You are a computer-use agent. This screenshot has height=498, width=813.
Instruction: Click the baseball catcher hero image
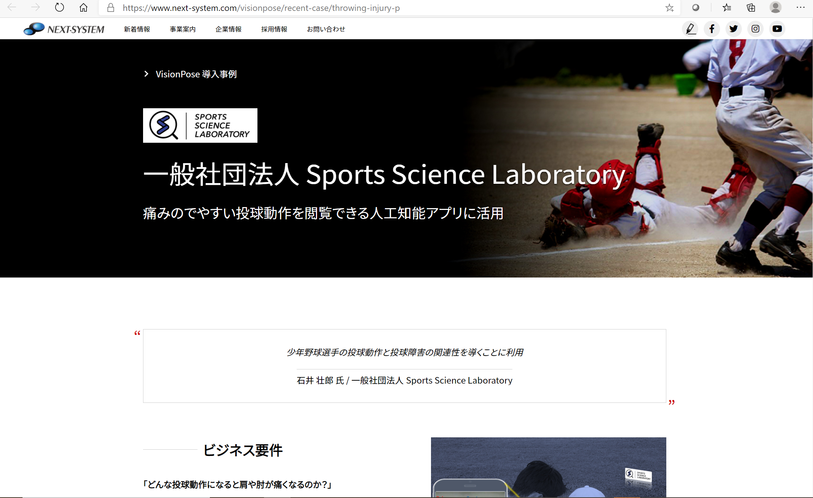click(639, 158)
